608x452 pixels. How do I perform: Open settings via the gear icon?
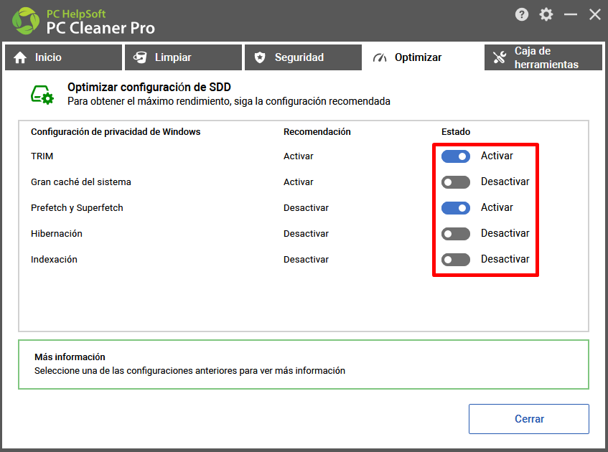(x=546, y=15)
